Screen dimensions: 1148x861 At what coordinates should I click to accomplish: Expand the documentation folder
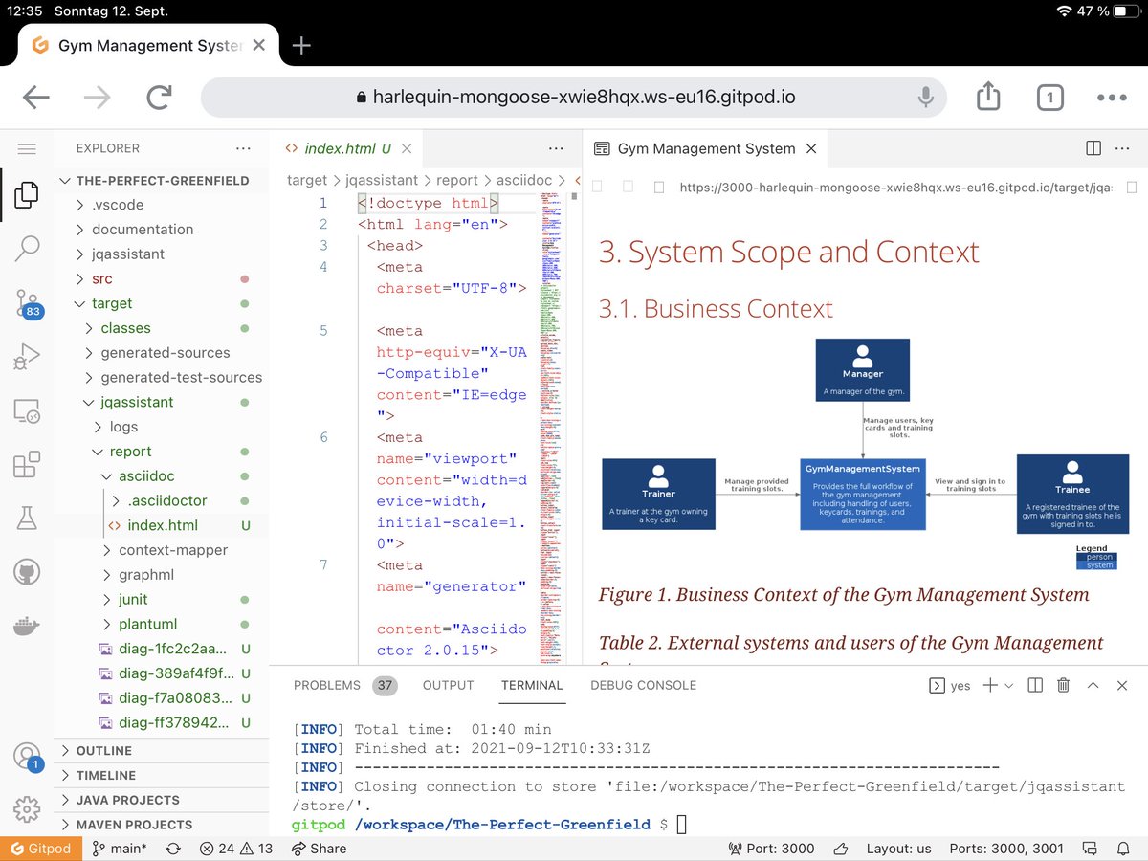coord(142,230)
